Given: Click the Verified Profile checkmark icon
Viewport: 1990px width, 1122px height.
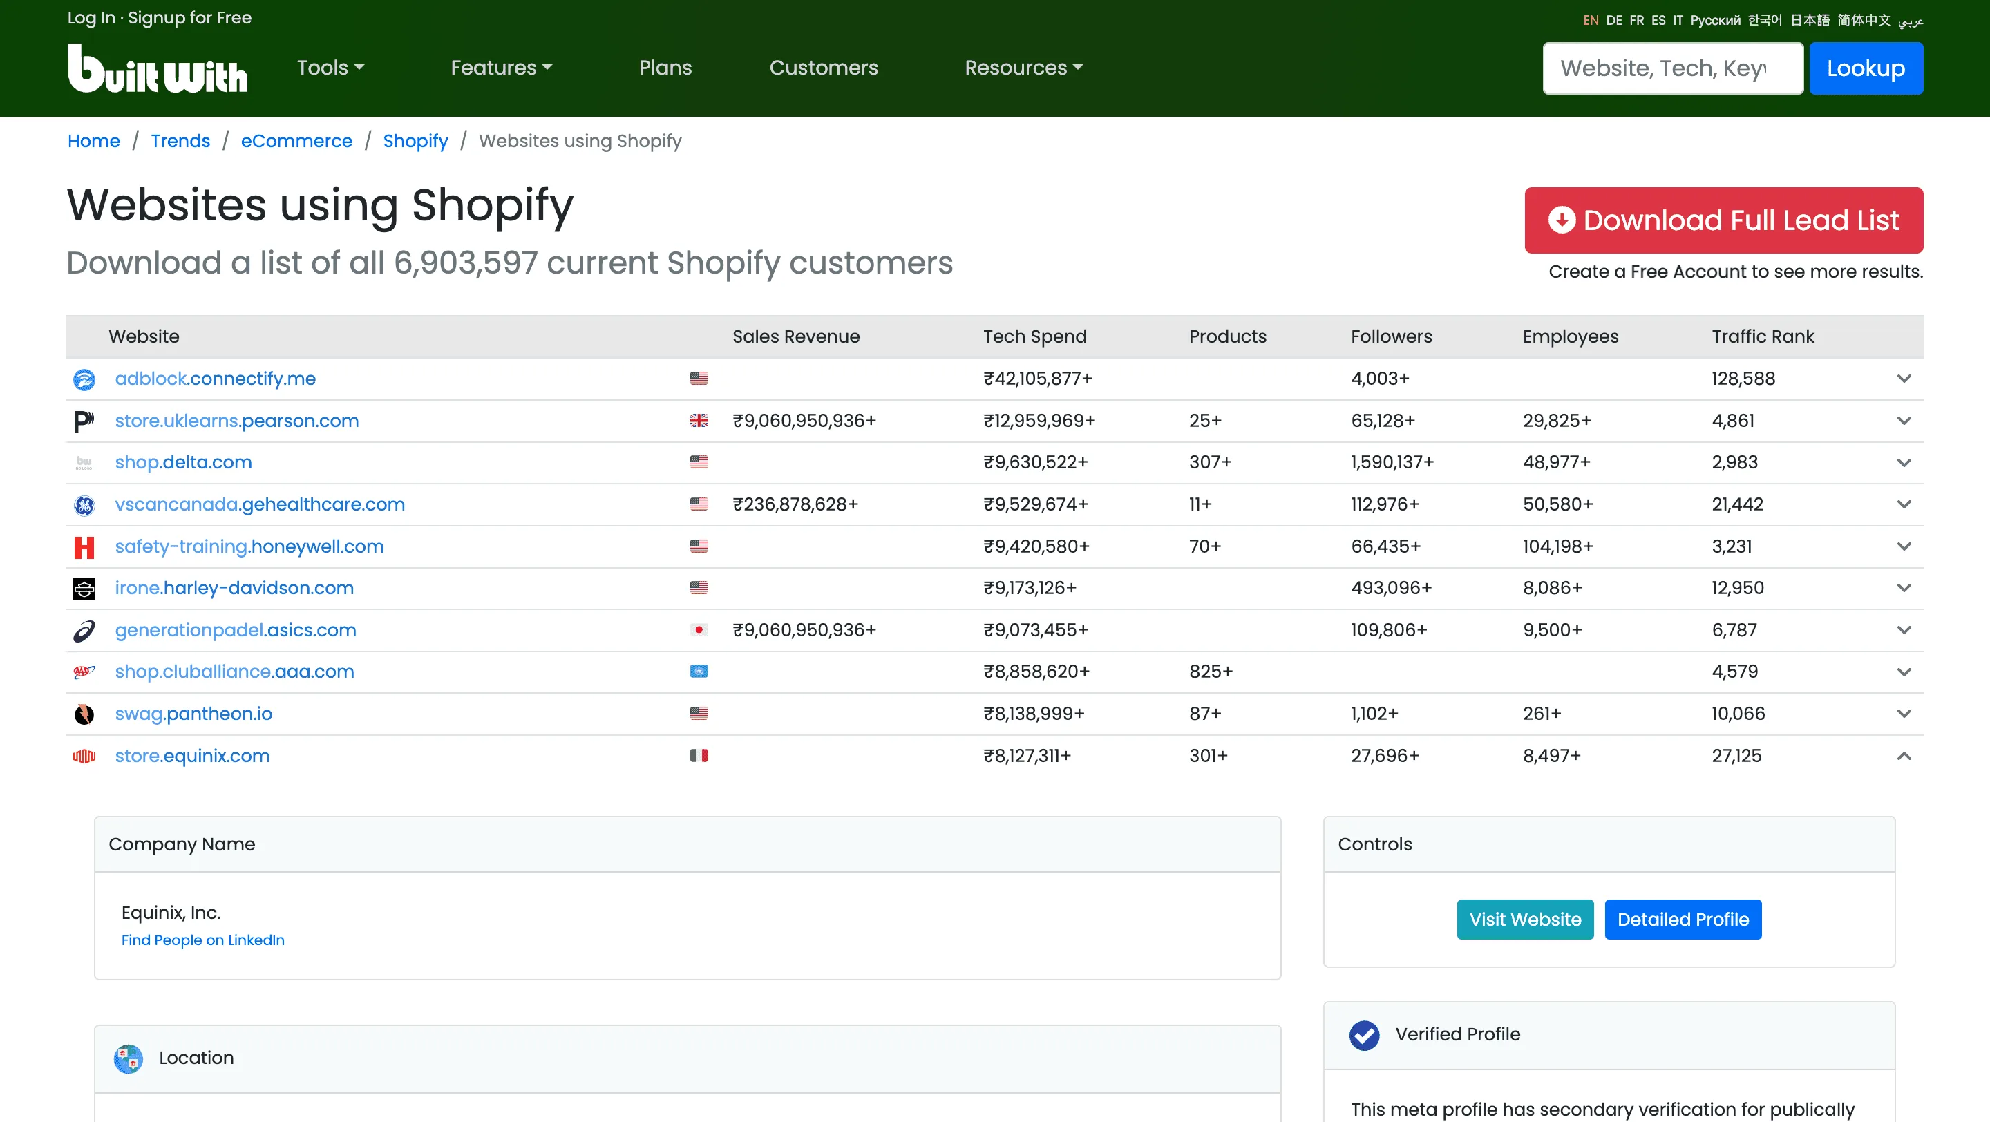Looking at the screenshot, I should (x=1363, y=1035).
